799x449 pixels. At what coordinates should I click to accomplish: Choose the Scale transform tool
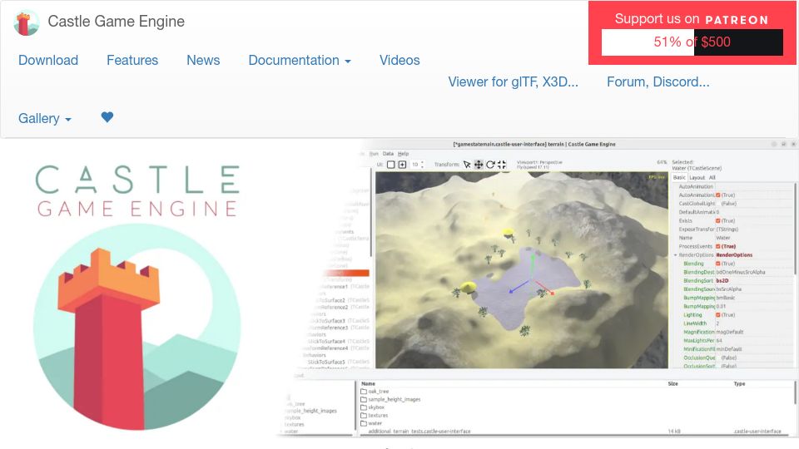502,165
